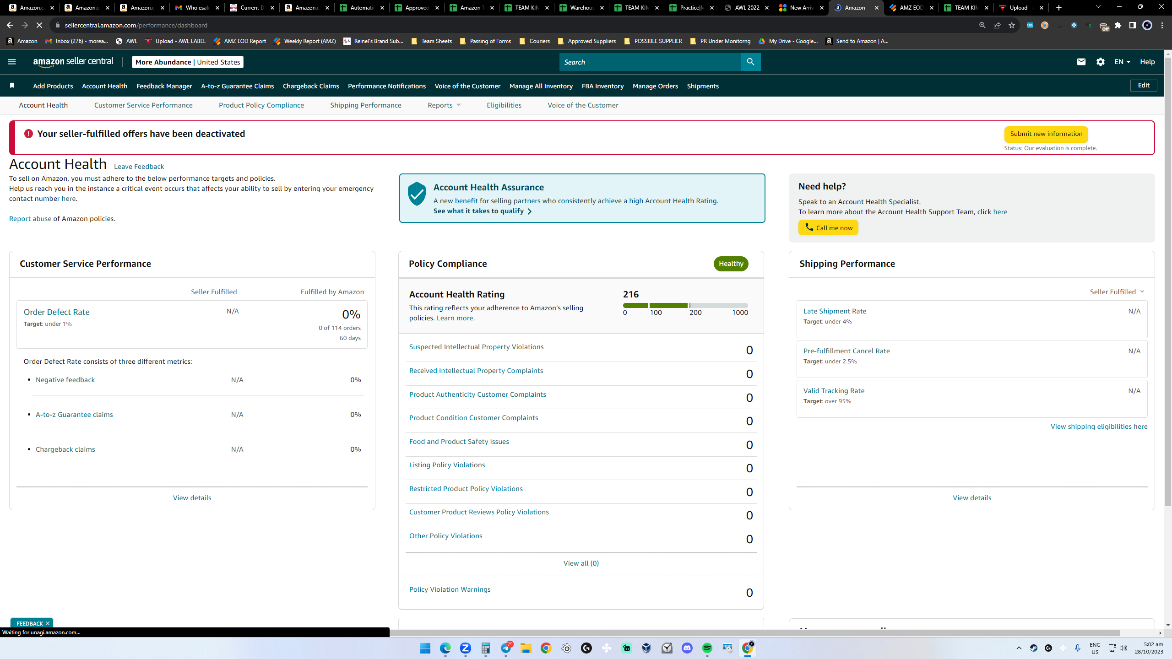Open the Approved Suppliers bookmark folder
Screen dimensions: 1172x659
(586, 41)
